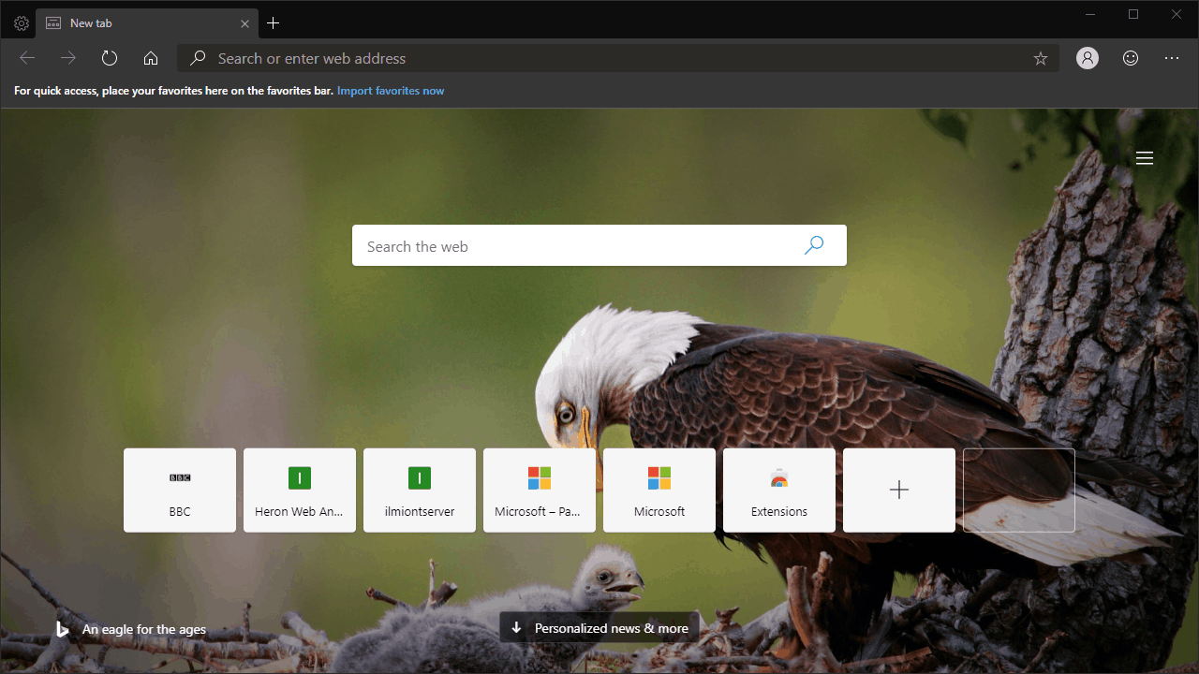Open the Microsoft quick link tile
The height and width of the screenshot is (674, 1199).
659,491
